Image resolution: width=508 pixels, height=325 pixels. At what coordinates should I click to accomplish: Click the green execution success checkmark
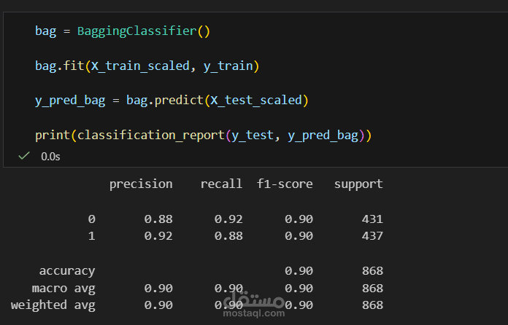click(x=24, y=156)
